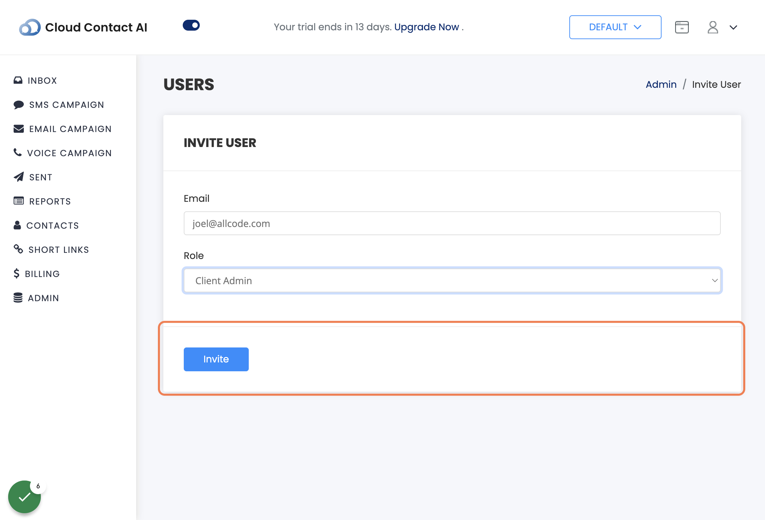Open CONTACTS in the sidebar

point(52,226)
